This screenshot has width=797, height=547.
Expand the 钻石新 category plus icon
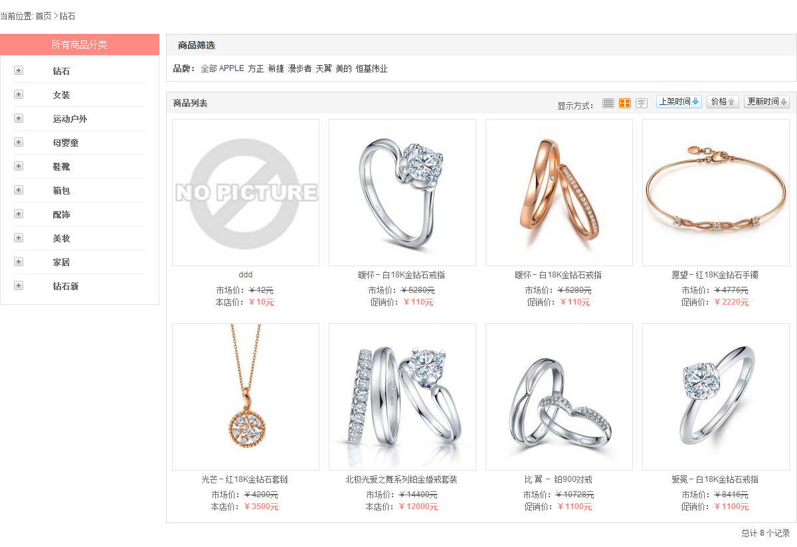[19, 285]
